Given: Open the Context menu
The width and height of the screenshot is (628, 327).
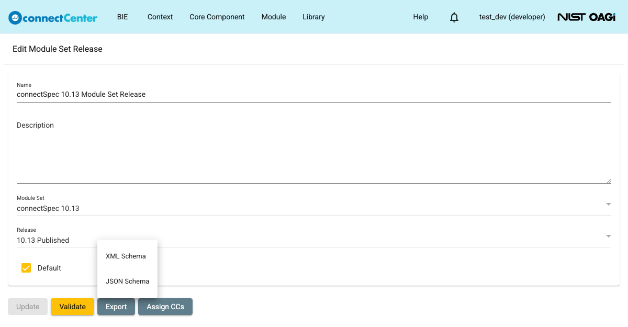Looking at the screenshot, I should point(160,17).
